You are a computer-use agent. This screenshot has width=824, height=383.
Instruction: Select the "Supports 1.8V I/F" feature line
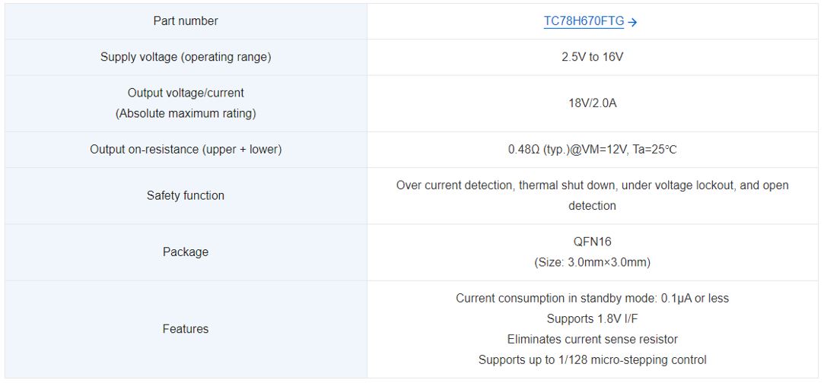593,318
